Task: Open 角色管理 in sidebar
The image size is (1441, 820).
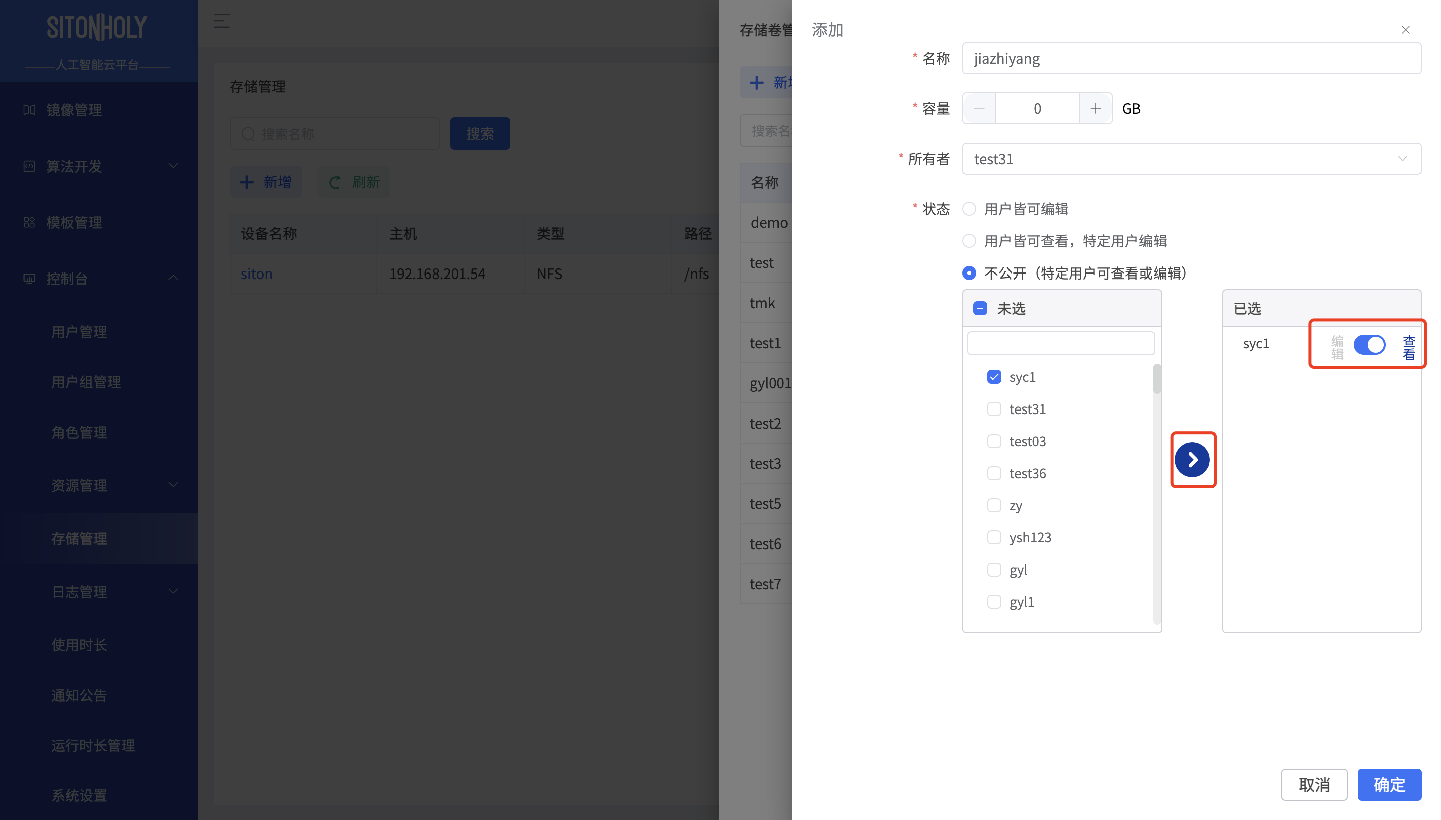Action: pos(79,433)
